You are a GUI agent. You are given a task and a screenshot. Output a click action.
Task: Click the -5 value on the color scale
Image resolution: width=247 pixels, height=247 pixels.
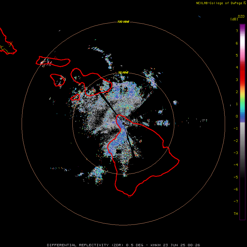pos(236,177)
